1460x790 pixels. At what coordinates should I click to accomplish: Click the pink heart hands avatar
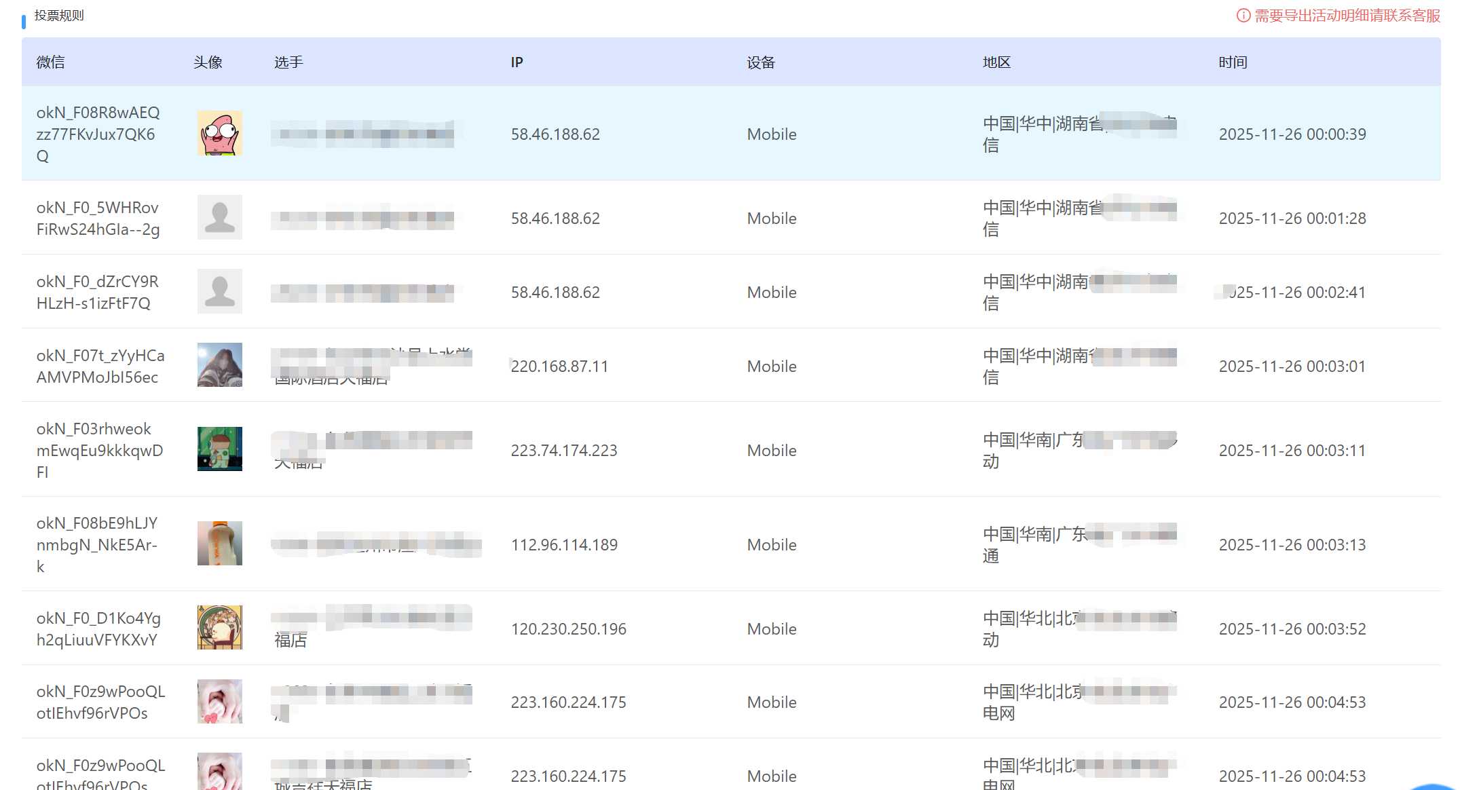[219, 701]
